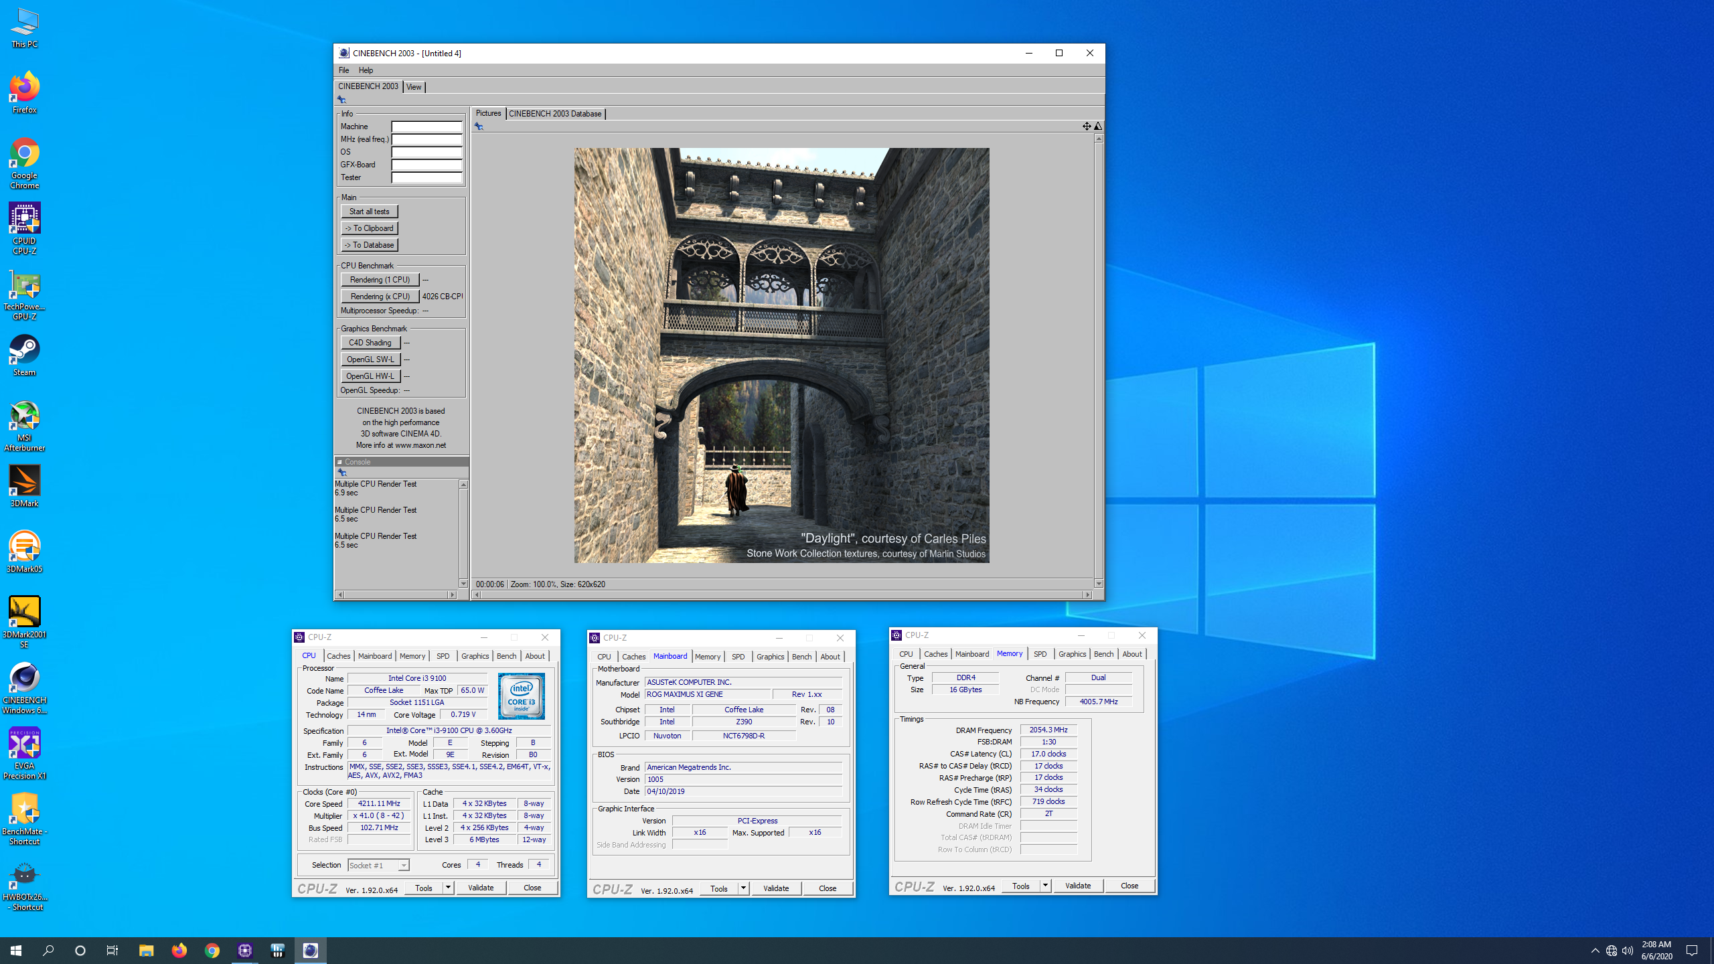1714x964 pixels.
Task: Click picture viewer vertical scrollbar down arrow
Action: [x=1099, y=583]
